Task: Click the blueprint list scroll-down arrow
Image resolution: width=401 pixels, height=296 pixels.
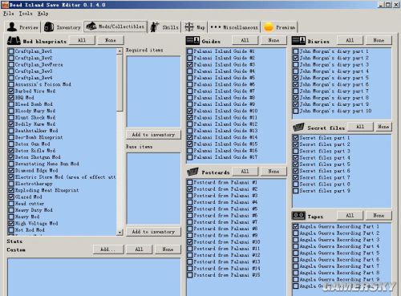Action: tap(119, 232)
